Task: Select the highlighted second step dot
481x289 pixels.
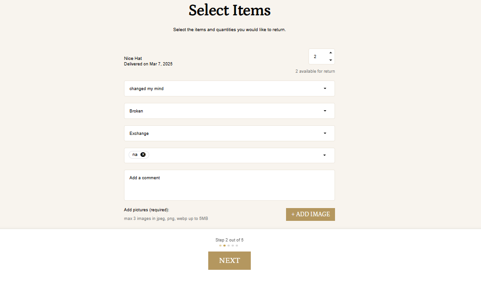Action: (x=225, y=246)
